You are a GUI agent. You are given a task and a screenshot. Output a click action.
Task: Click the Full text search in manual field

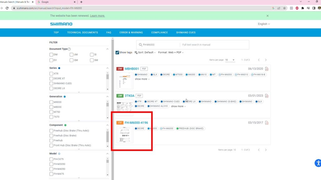(214, 45)
